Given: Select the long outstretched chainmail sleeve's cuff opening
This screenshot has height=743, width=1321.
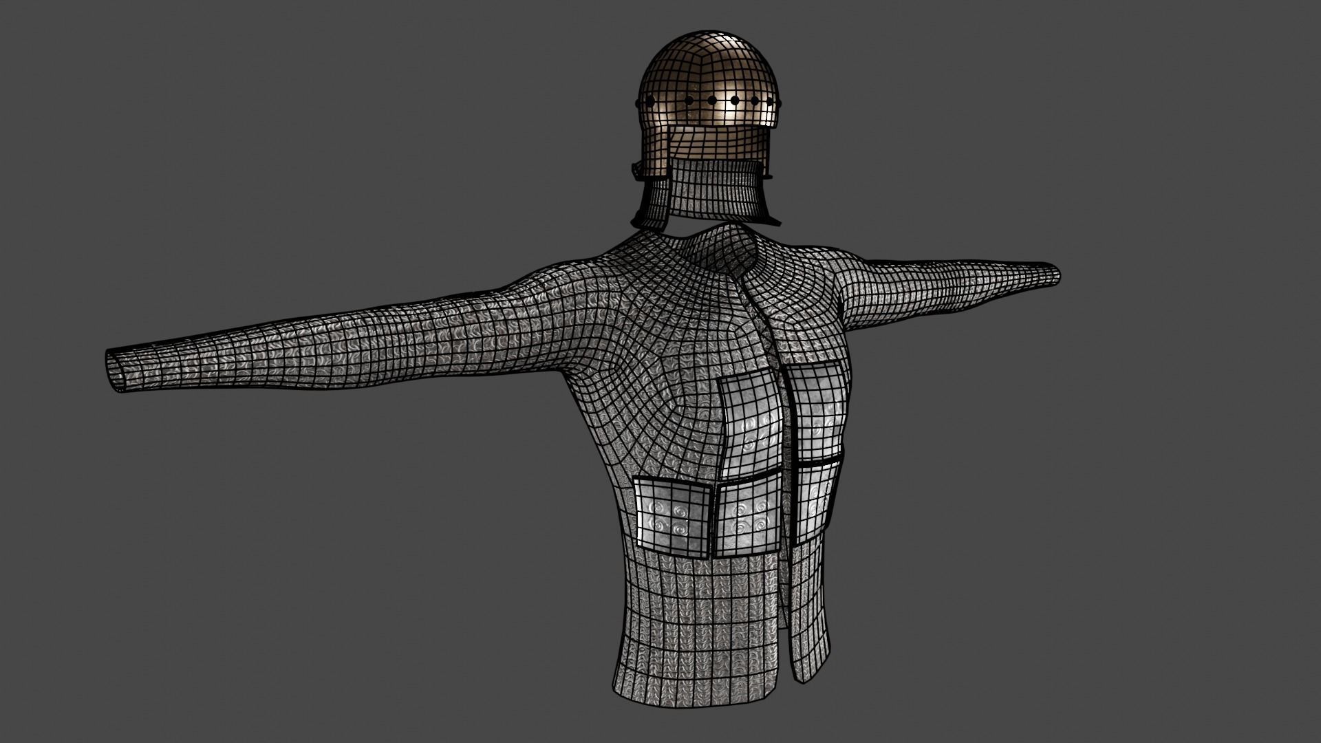Looking at the screenshot, I should pyautogui.click(x=116, y=370).
